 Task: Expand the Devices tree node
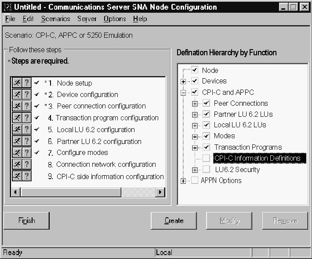pos(183,81)
